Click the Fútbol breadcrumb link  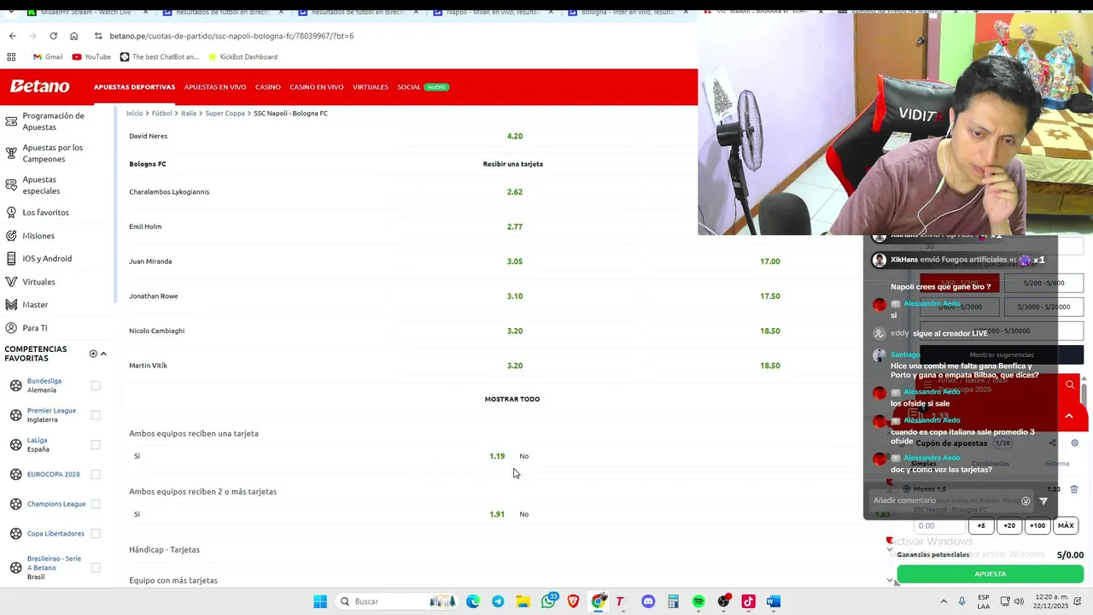click(x=162, y=114)
